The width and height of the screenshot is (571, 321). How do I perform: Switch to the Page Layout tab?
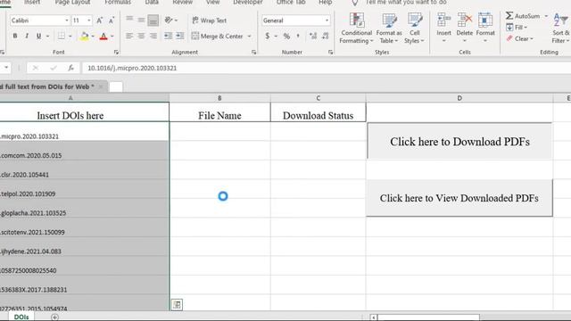tap(72, 2)
